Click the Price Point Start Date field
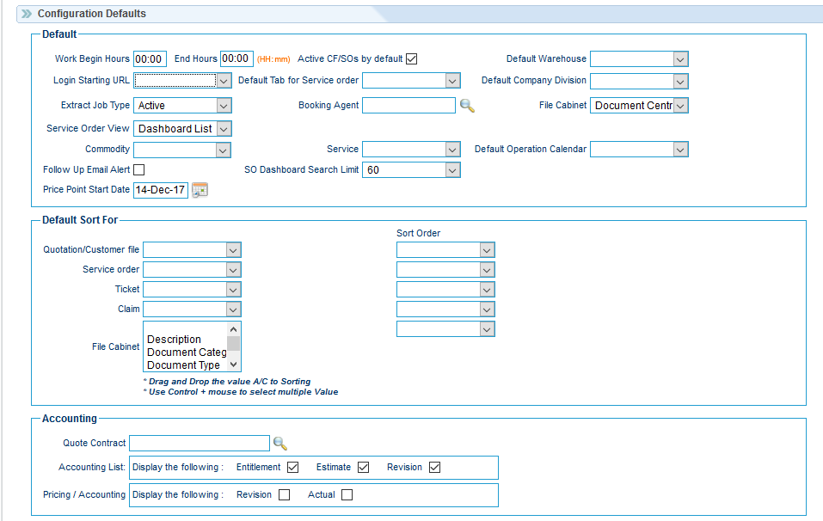Viewport: 823px width, 521px height. [x=161, y=190]
